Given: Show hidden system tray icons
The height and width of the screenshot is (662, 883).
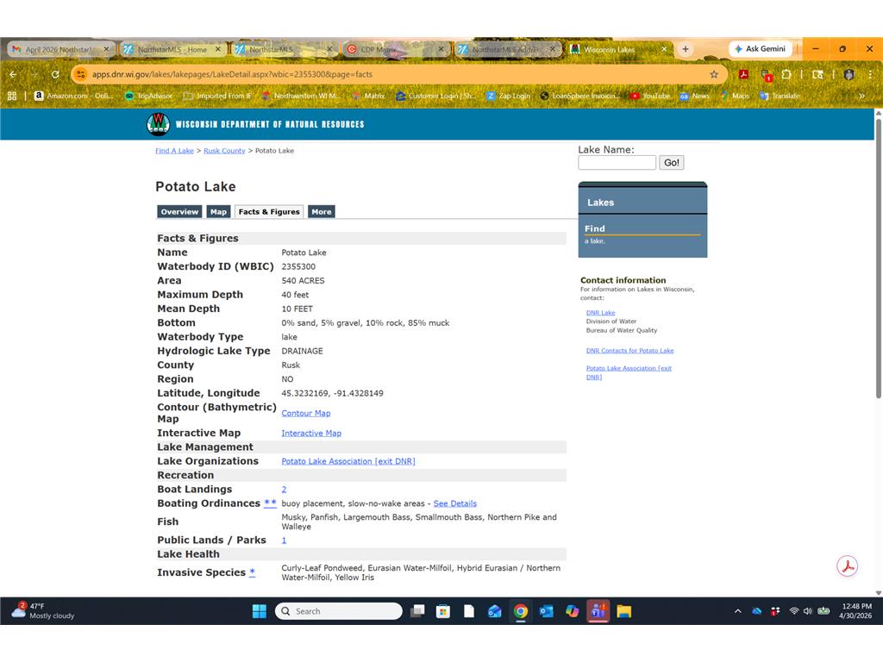Looking at the screenshot, I should tap(738, 611).
